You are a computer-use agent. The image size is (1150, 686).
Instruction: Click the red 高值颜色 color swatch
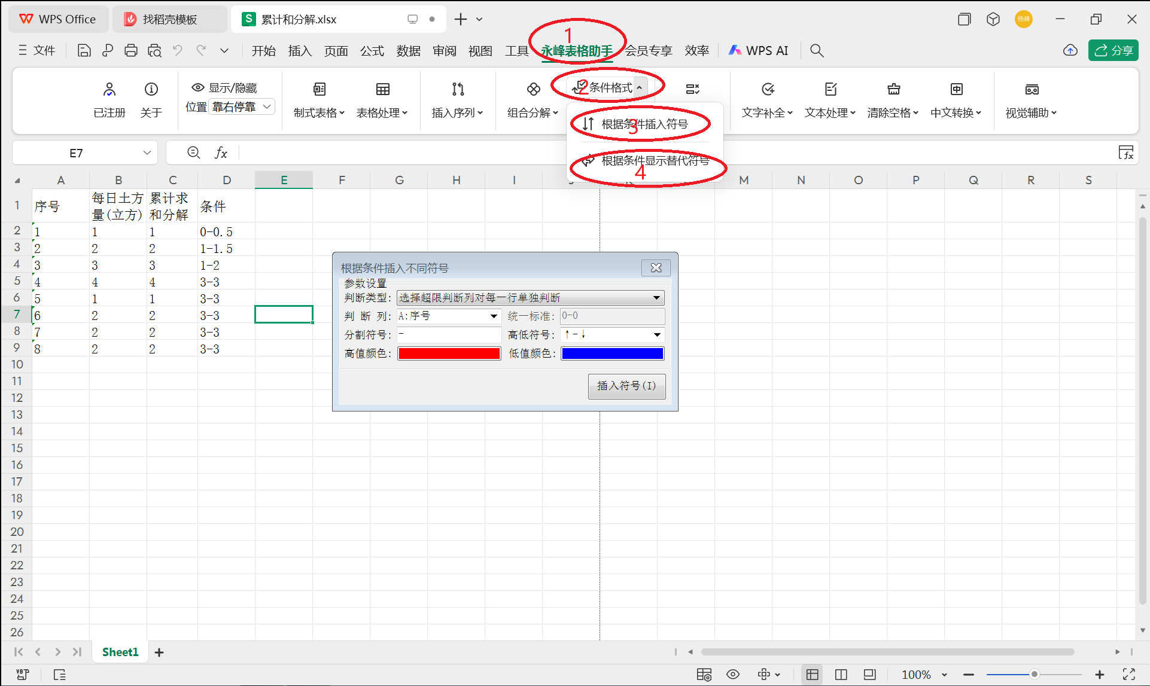coord(449,353)
